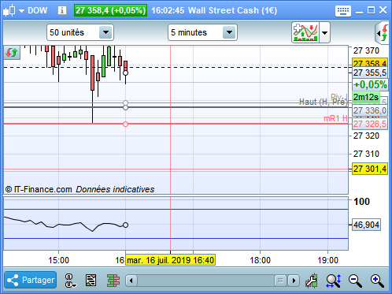This screenshot has height=294, width=392.
Task: Click scrollbar left arrow button
Action: 131,281
